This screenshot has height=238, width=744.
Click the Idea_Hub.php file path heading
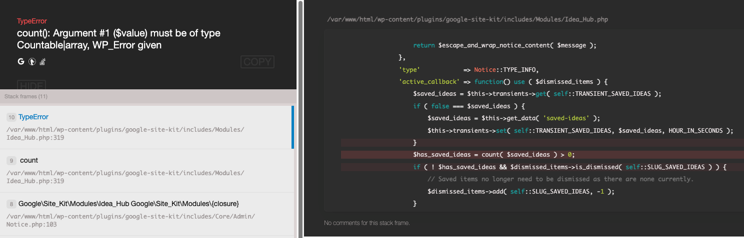467,19
